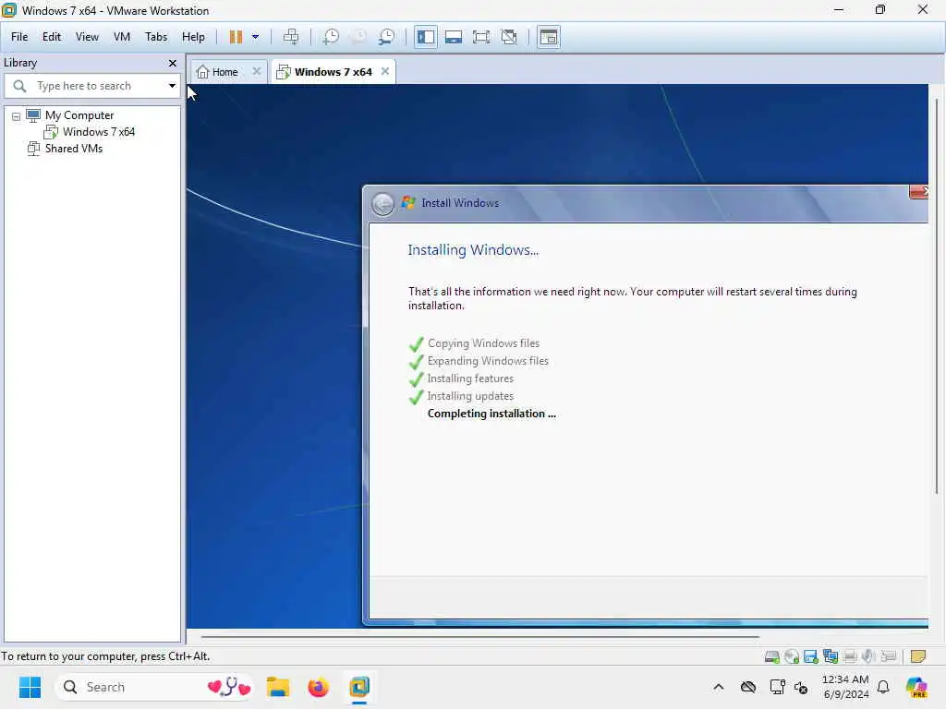Click the VMware Workstation taskbar icon
This screenshot has width=946, height=709.
[x=359, y=687]
